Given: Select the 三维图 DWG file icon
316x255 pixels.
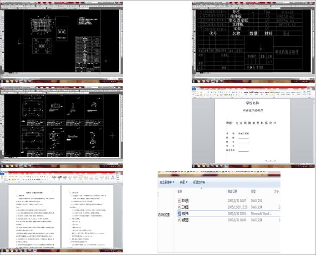Looking at the screenshot, I should tap(179, 207).
